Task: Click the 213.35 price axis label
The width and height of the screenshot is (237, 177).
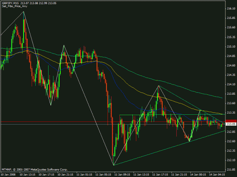Action: (x=231, y=112)
